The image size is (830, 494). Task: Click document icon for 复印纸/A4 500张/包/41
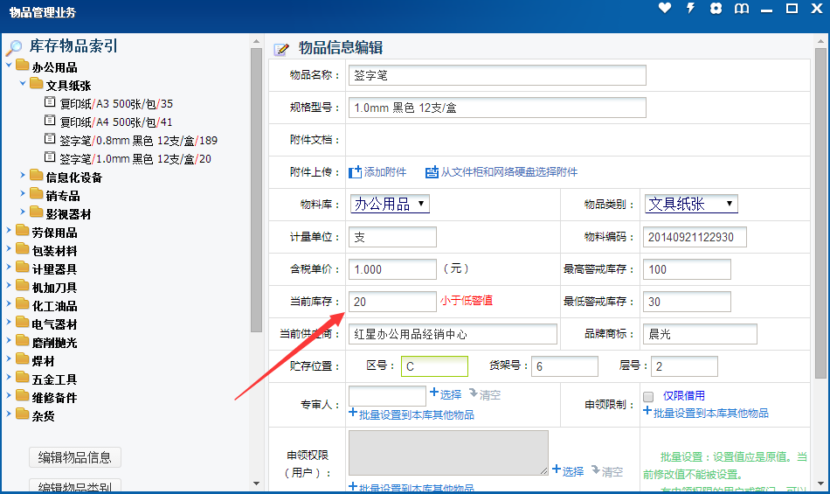(50, 120)
